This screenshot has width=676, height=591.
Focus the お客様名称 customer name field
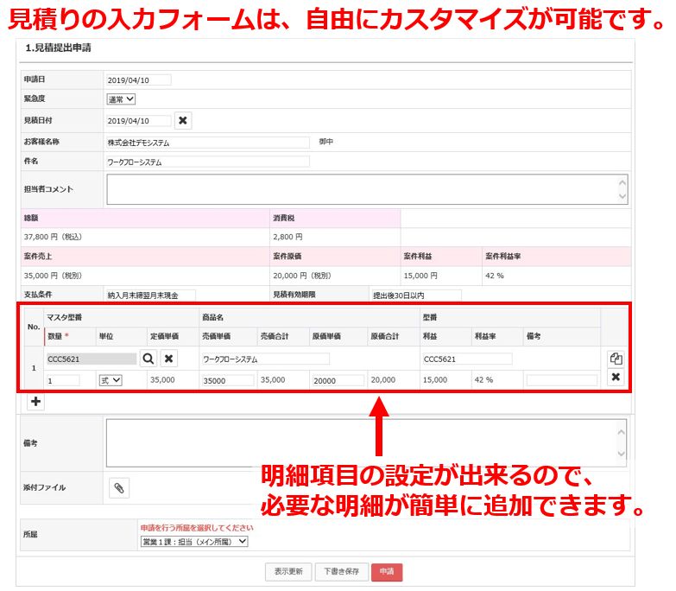[x=206, y=142]
